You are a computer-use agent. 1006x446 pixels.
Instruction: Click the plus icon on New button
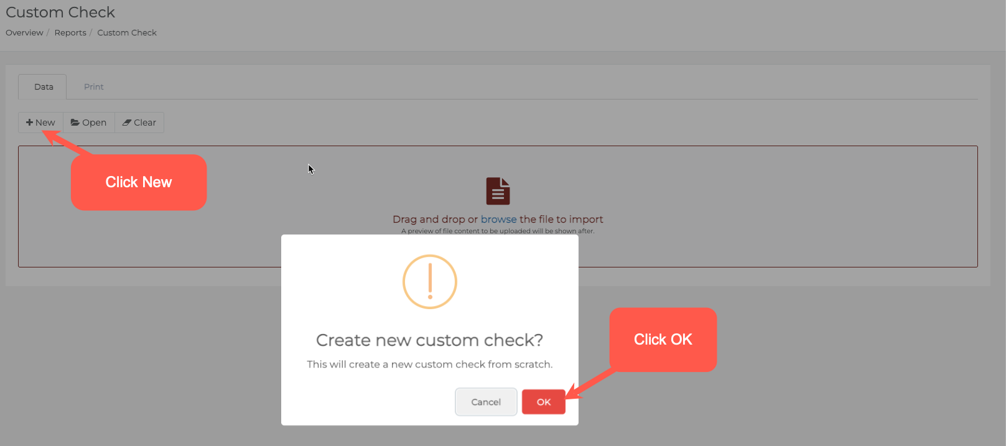[x=29, y=123]
